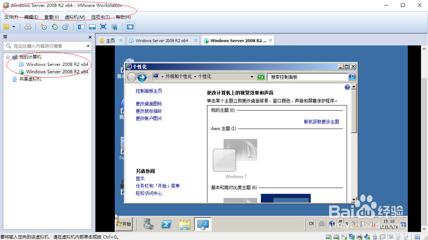428x240 pixels.
Task: Refresh the 个性化 control panel page
Action: (261, 77)
